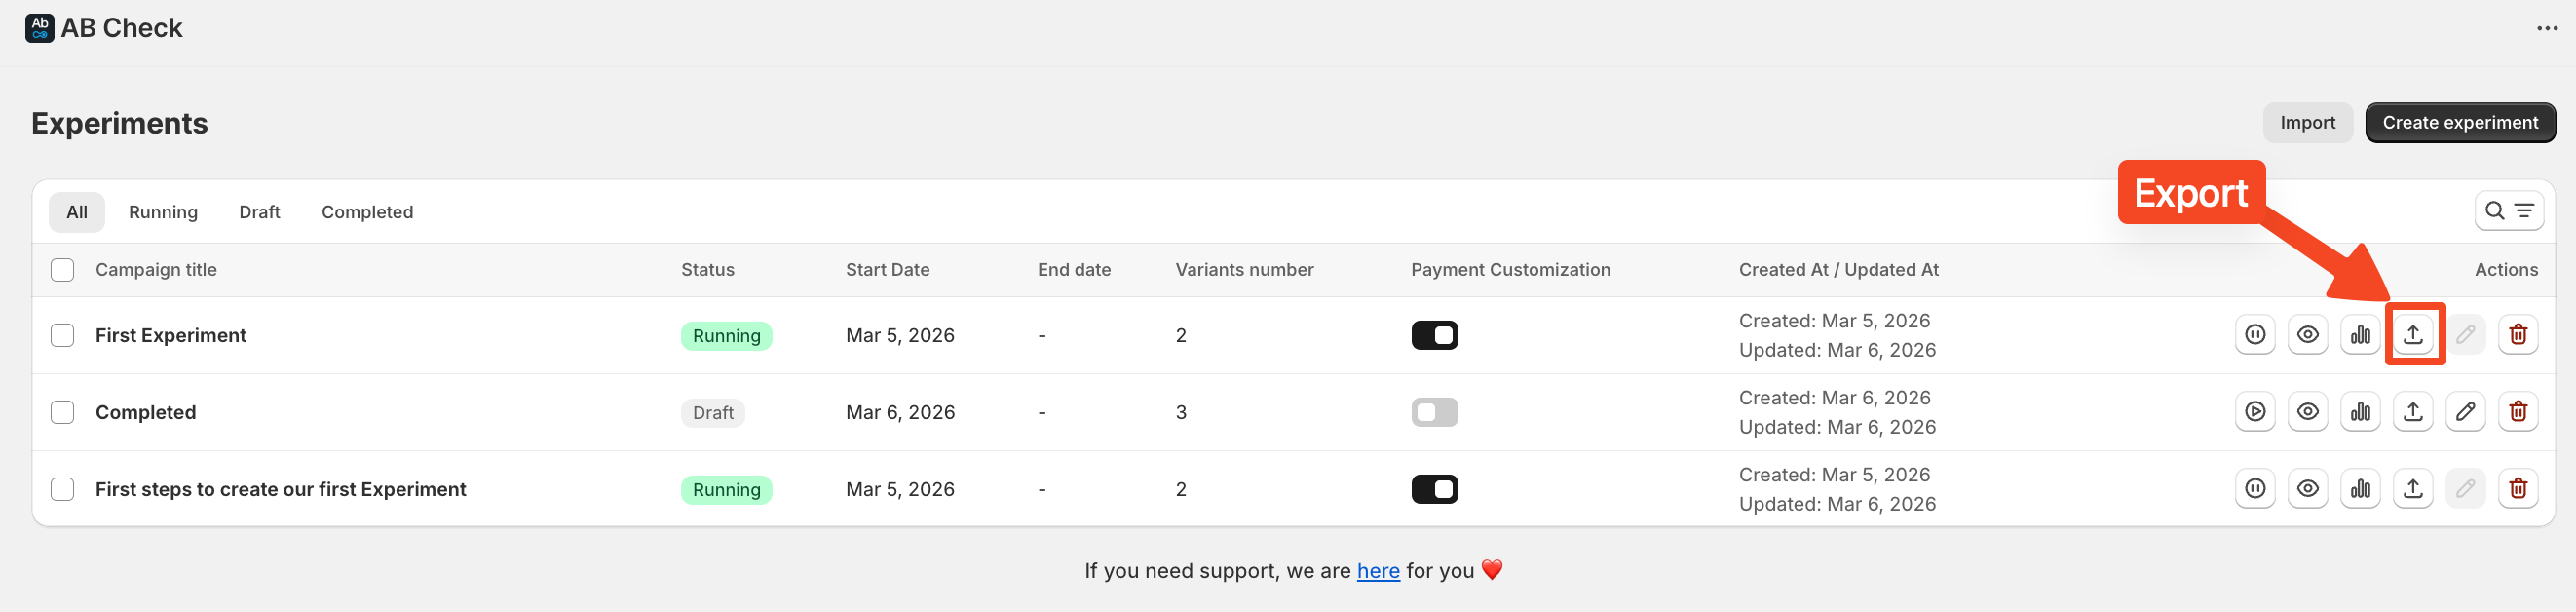Click the Create experiment button
2576x612 pixels.
(x=2459, y=123)
